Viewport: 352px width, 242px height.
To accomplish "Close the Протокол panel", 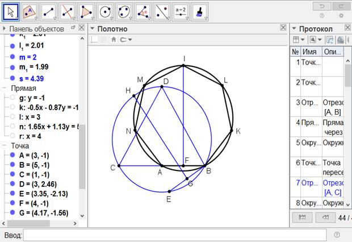I will point(347,28).
